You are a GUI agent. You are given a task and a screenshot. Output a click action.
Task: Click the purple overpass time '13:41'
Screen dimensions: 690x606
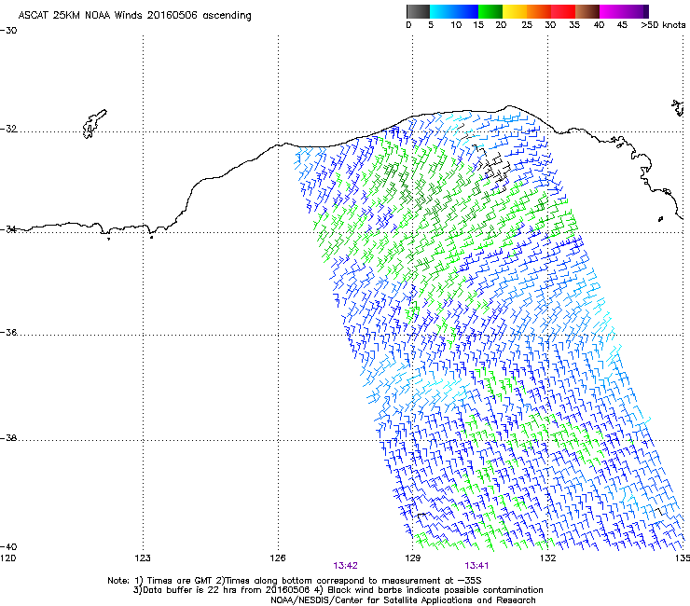tap(476, 566)
